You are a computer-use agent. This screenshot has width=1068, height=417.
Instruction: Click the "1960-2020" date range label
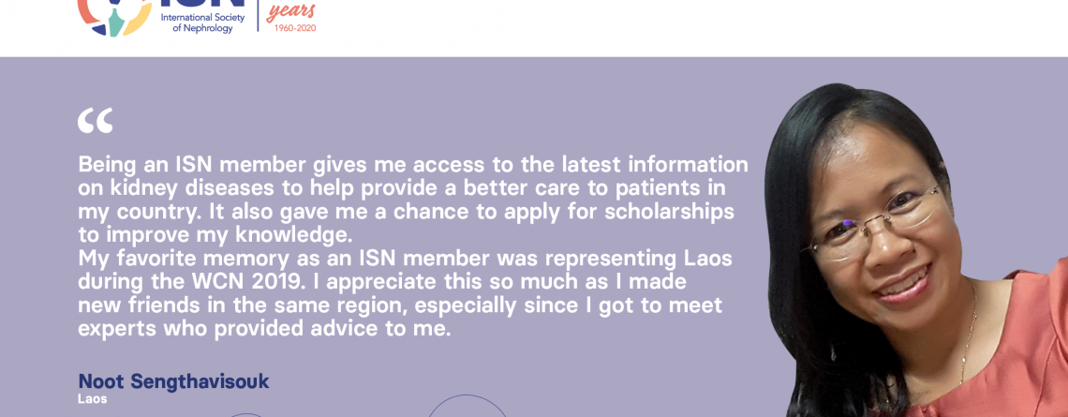click(294, 28)
